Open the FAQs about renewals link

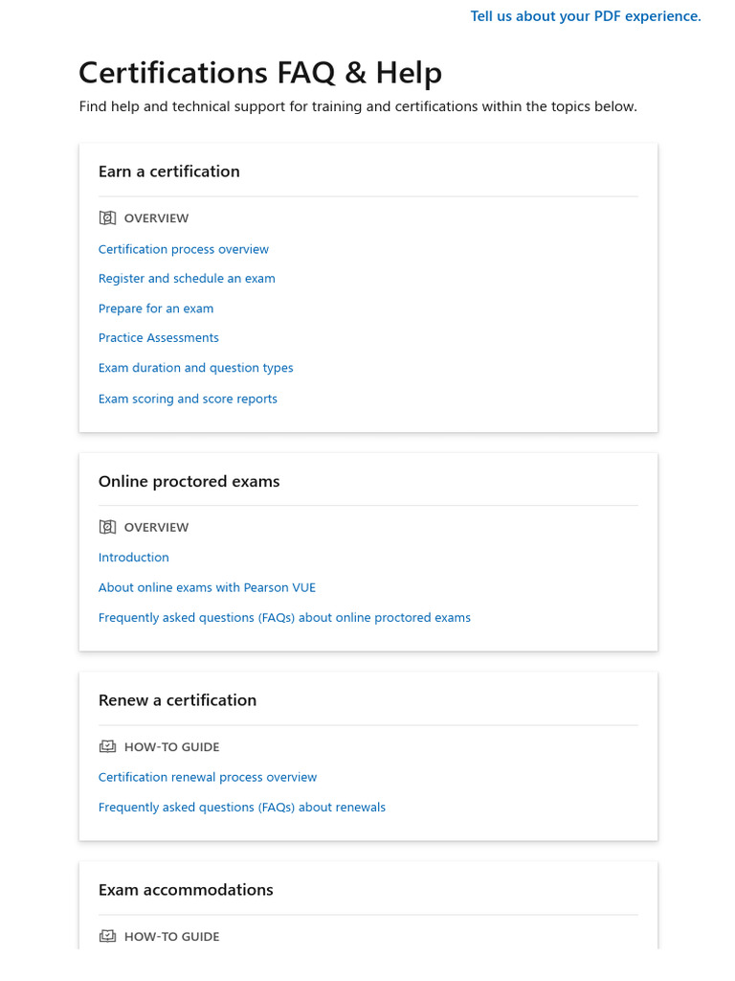pyautogui.click(x=242, y=808)
